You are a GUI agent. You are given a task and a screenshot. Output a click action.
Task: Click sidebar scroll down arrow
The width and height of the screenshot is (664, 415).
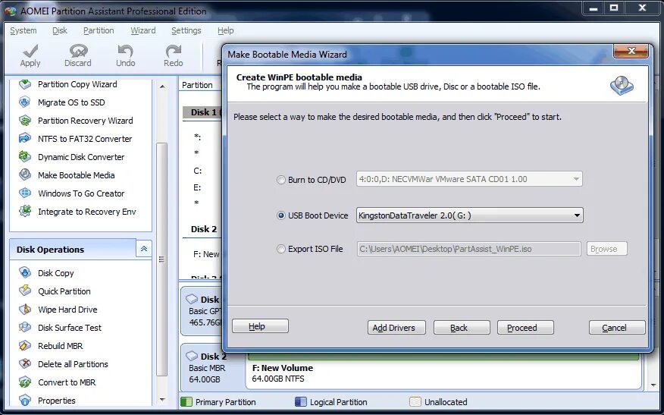pos(162,399)
